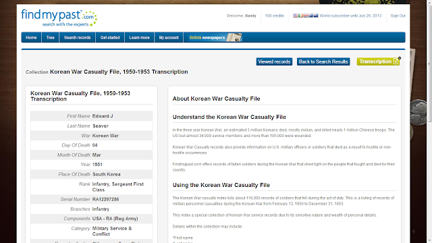Click the Collection heading title text

tap(119, 72)
